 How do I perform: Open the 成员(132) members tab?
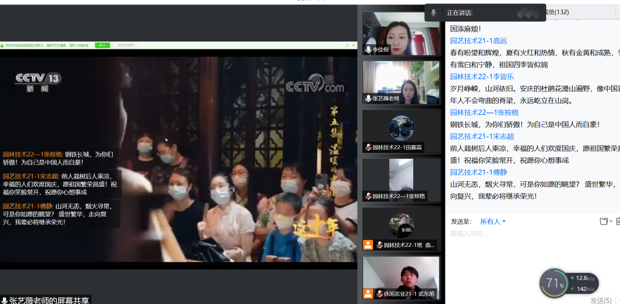click(556, 12)
